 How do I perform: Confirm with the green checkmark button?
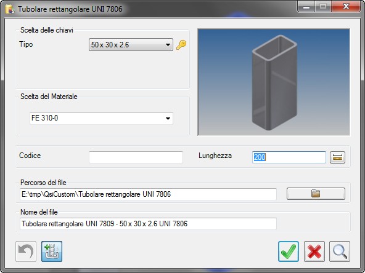(289, 251)
